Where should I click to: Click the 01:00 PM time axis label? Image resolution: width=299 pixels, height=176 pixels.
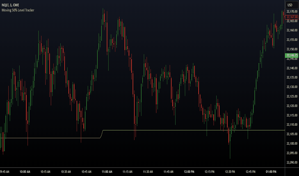click(271, 172)
